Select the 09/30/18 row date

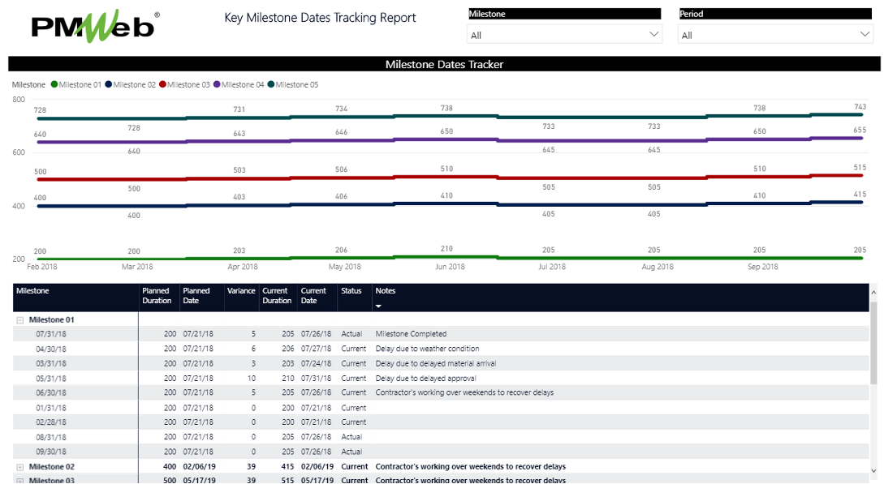coord(51,452)
